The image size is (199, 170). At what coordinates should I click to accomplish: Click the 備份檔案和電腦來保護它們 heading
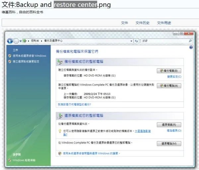tap(77, 51)
